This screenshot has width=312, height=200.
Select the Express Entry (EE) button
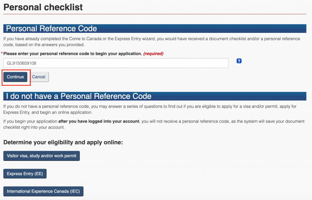click(x=25, y=174)
